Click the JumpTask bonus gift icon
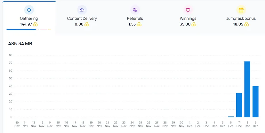 click(x=241, y=10)
